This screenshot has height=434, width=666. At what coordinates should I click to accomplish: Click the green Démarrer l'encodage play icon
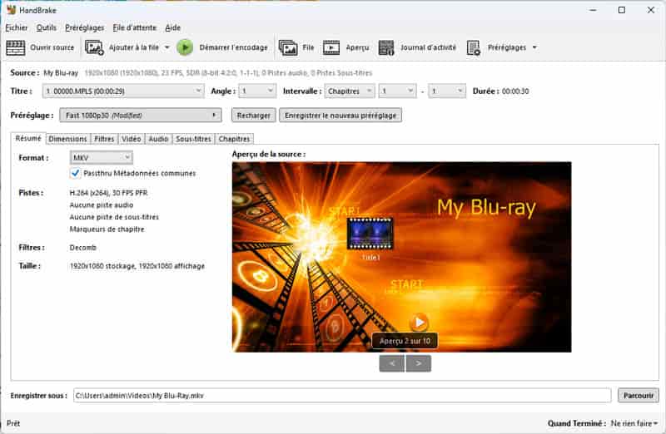185,47
